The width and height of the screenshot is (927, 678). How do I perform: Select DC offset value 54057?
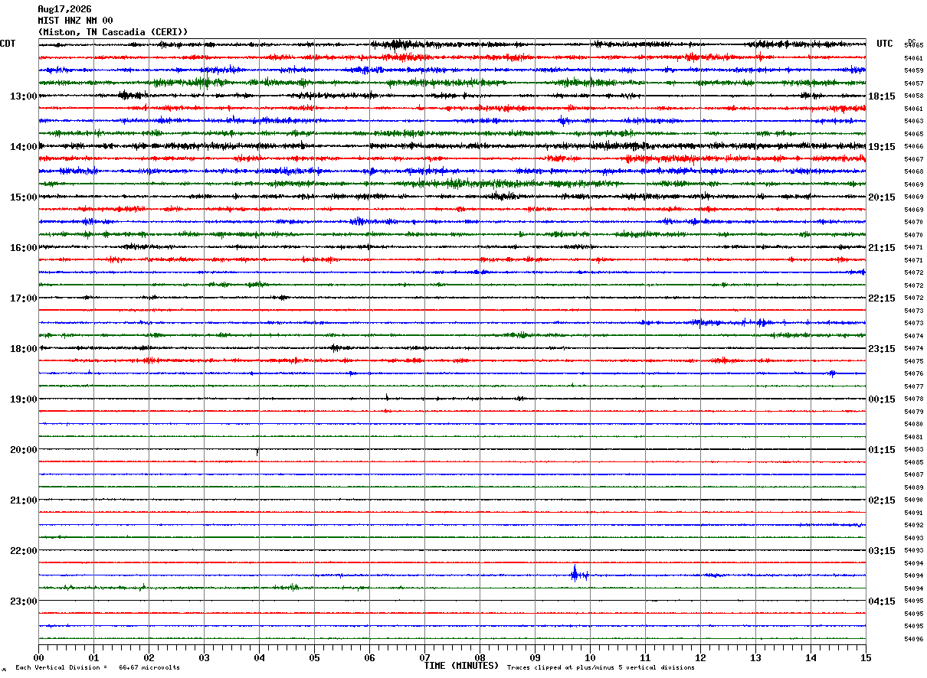(x=914, y=83)
